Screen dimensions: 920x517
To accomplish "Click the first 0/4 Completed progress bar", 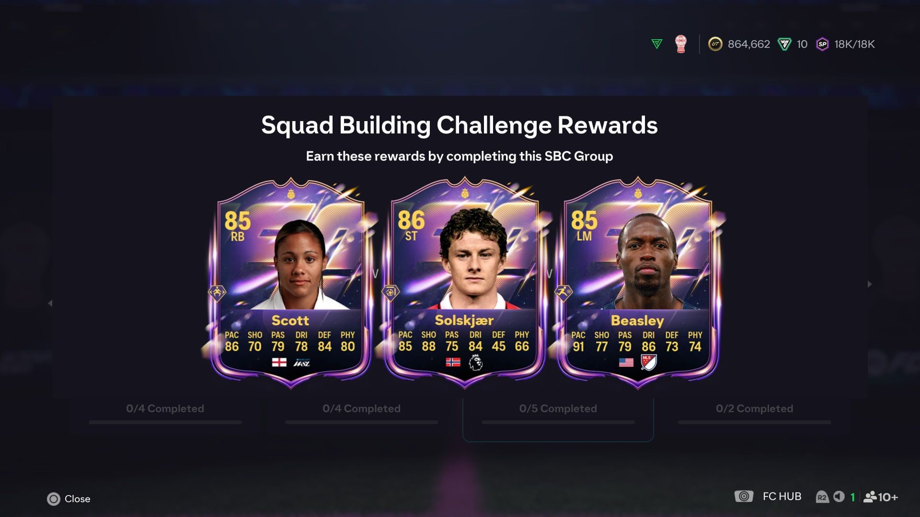I will click(x=165, y=422).
